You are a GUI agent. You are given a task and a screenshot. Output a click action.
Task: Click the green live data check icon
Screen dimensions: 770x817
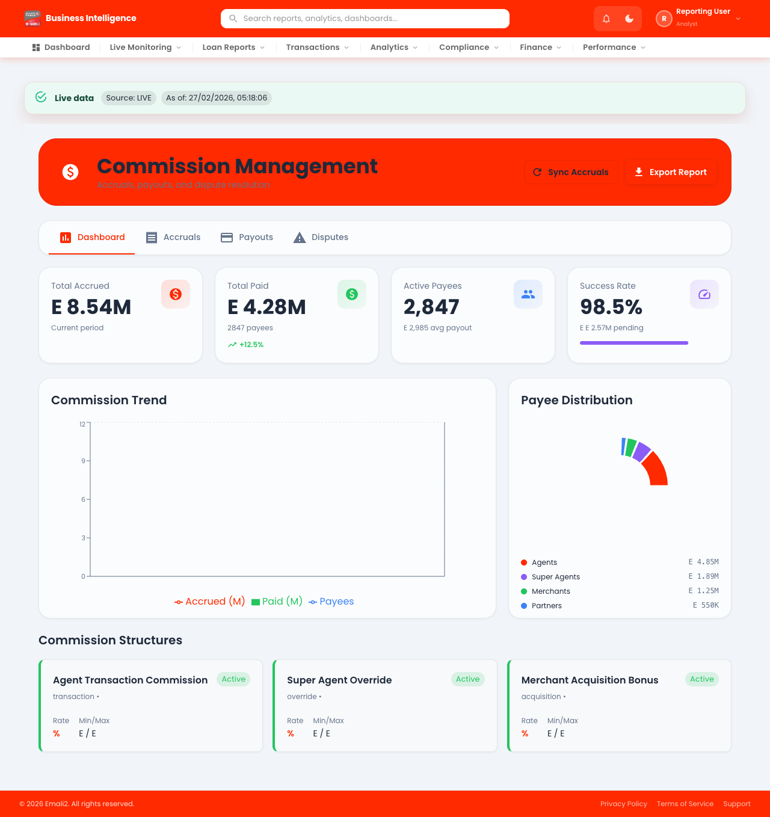point(41,97)
